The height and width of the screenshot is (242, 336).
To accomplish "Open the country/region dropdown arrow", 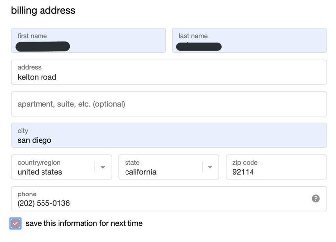I will 103,167.
